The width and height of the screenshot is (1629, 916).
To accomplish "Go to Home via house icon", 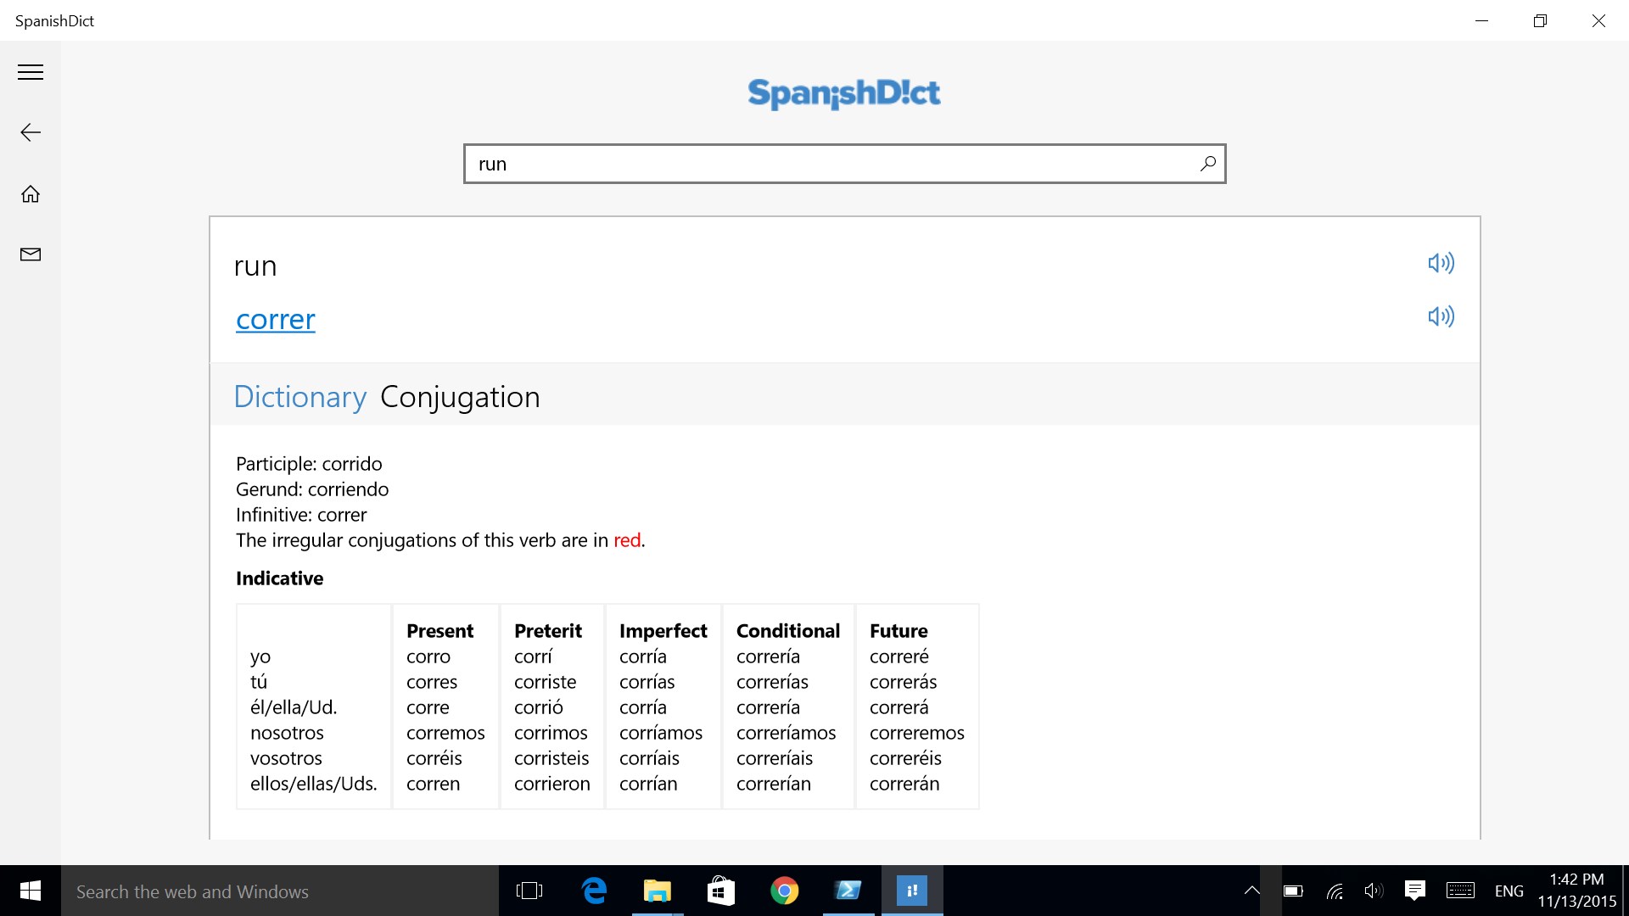I will point(31,194).
